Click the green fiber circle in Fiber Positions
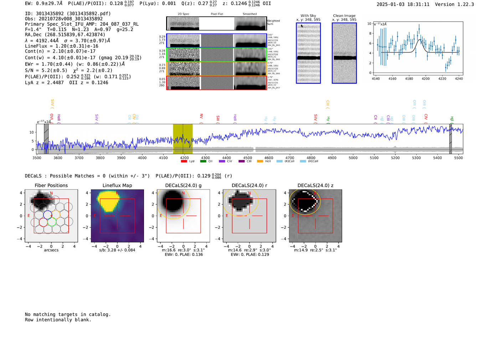The height and width of the screenshot is (339, 499). 52,222
